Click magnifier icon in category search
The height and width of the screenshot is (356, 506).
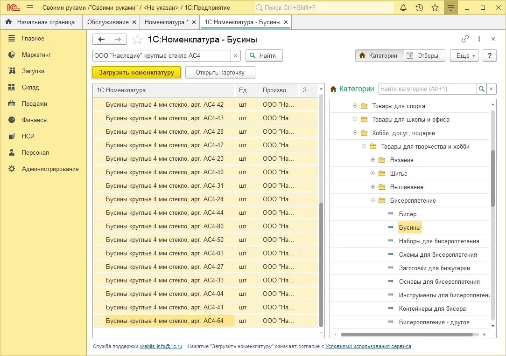click(481, 89)
